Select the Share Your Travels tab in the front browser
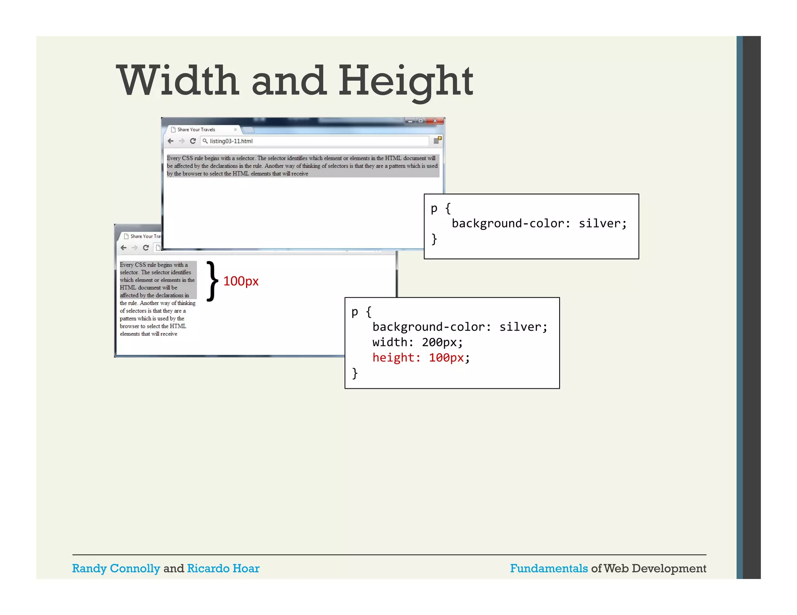The width and height of the screenshot is (797, 615). pyautogui.click(x=203, y=130)
